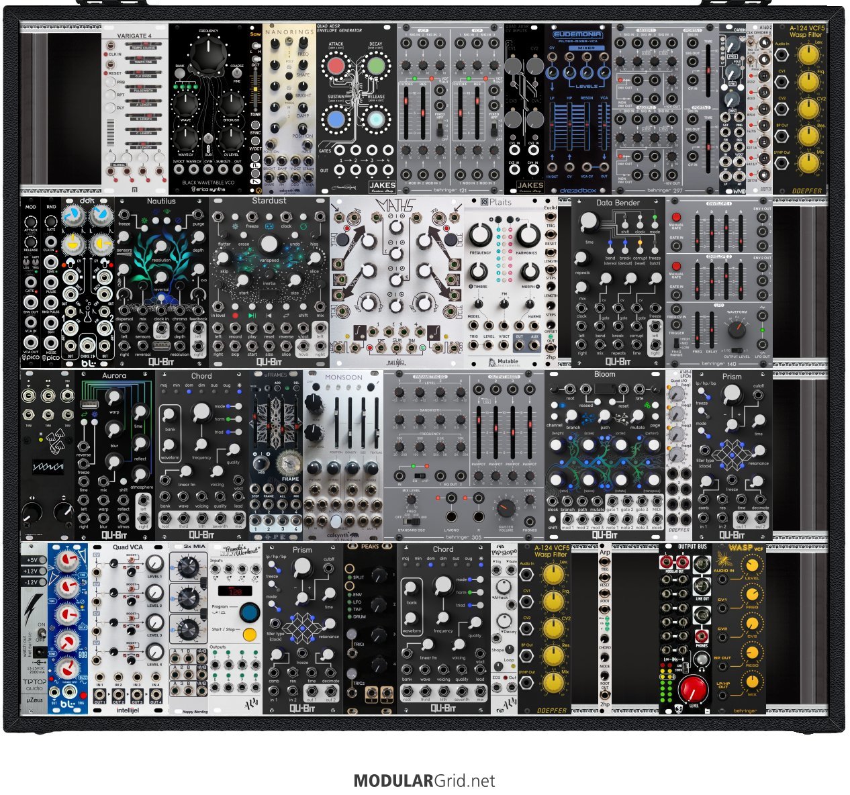Click the LEVEL 3 knob on Quad VCA
850x795 pixels.
154,622
